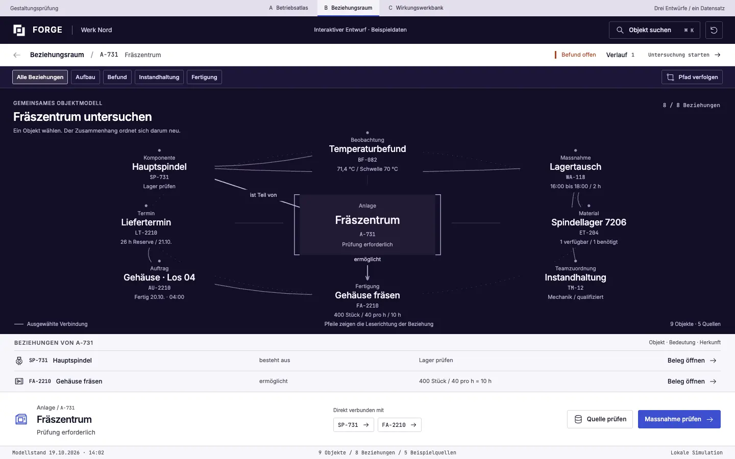Select the Spindellager 7206 material node
Image resolution: width=735 pixels, height=459 pixels.
[589, 225]
